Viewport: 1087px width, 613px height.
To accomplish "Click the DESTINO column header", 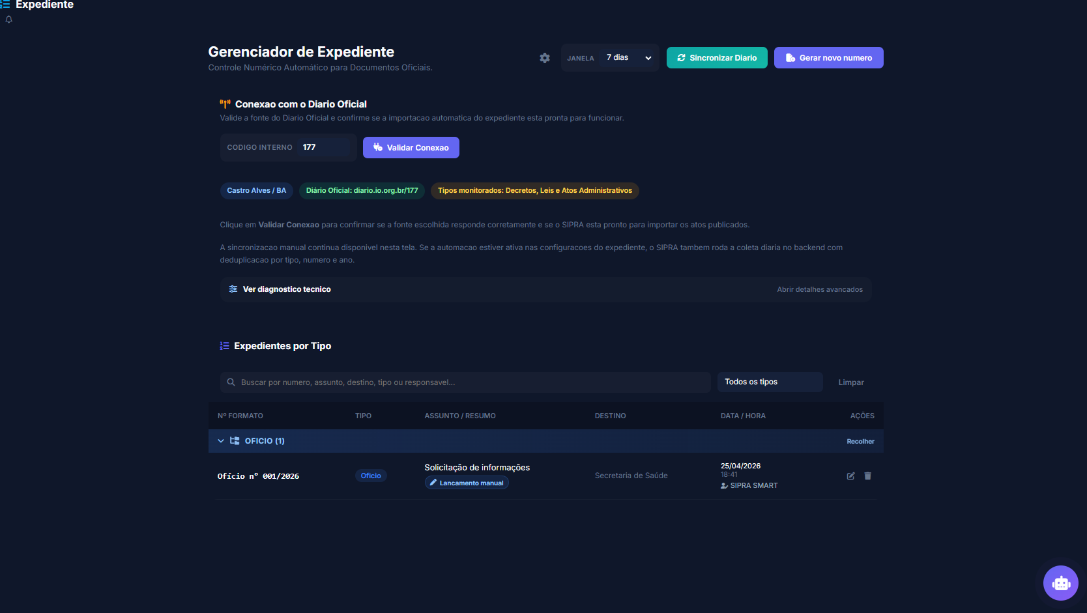I will pos(611,416).
